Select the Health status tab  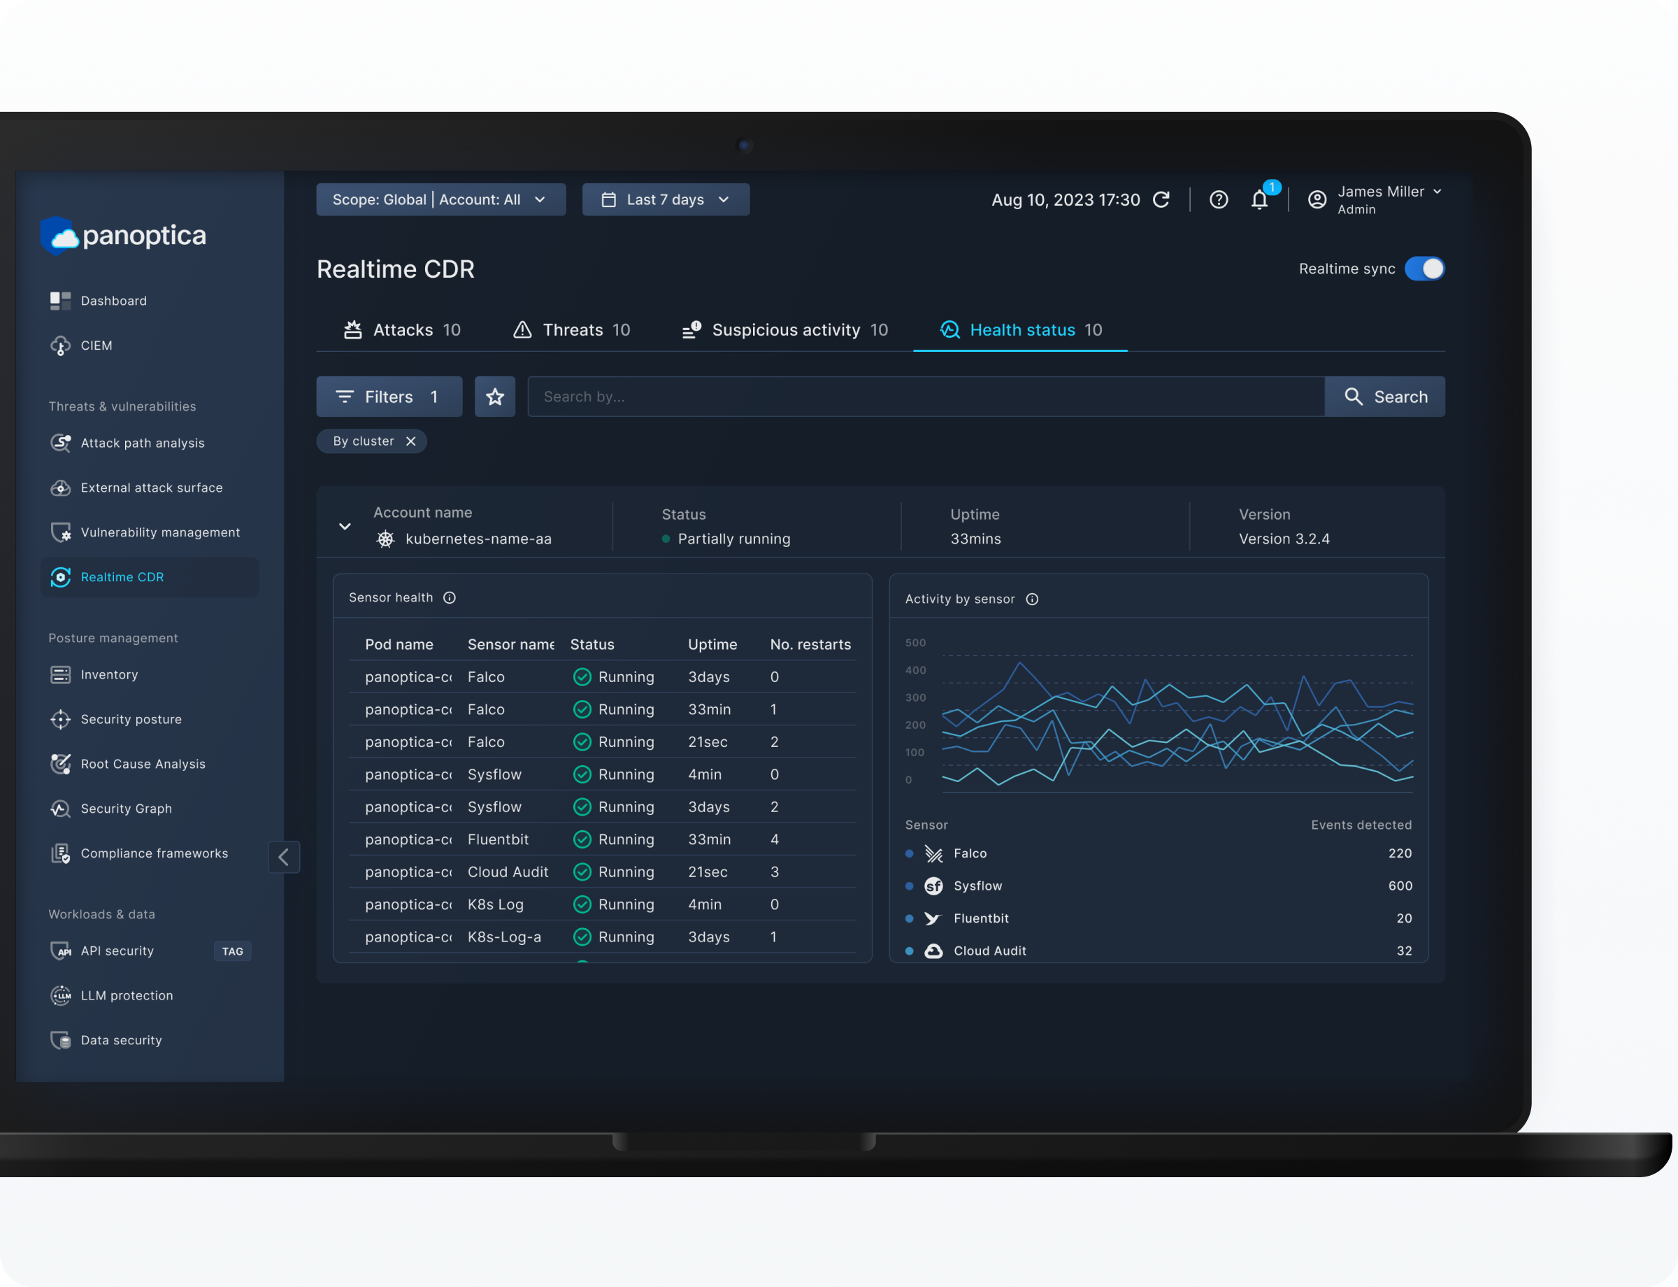tap(1021, 330)
